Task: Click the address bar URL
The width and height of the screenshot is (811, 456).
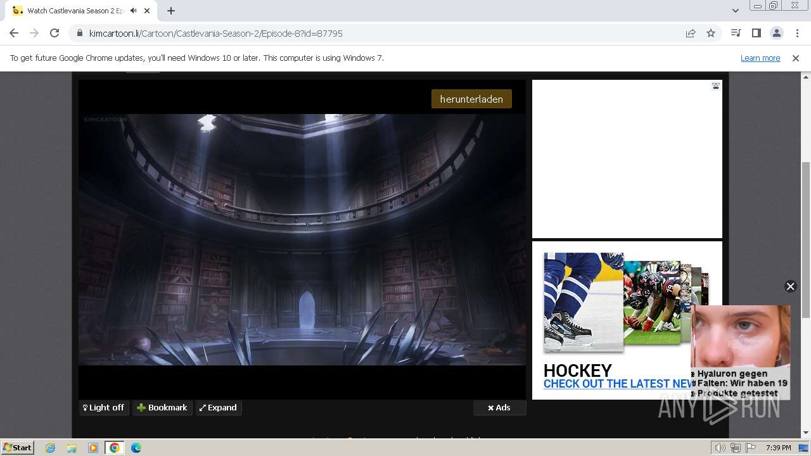Action: pos(216,34)
